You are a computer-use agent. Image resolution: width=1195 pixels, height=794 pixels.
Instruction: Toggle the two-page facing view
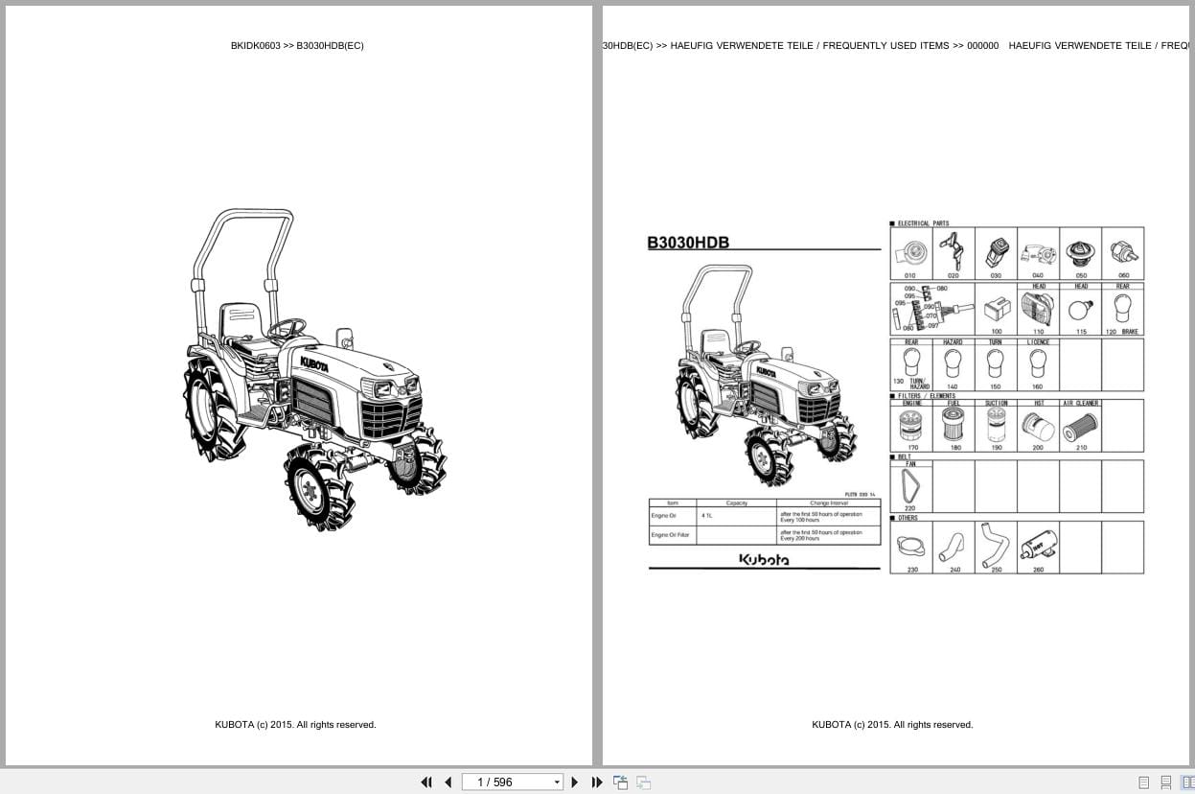coord(1187,782)
